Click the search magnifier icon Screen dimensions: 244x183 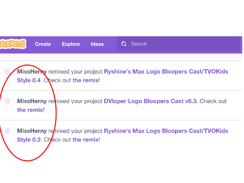point(124,44)
